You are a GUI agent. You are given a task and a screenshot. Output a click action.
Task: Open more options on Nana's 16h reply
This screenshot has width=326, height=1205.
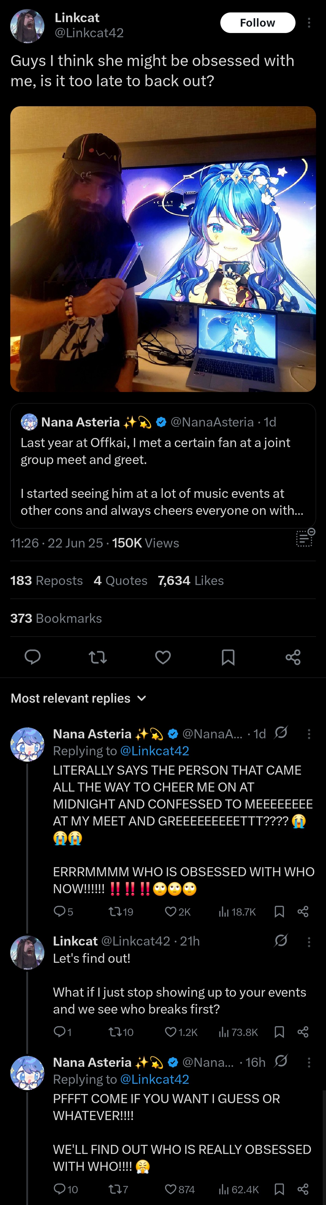pyautogui.click(x=309, y=1062)
